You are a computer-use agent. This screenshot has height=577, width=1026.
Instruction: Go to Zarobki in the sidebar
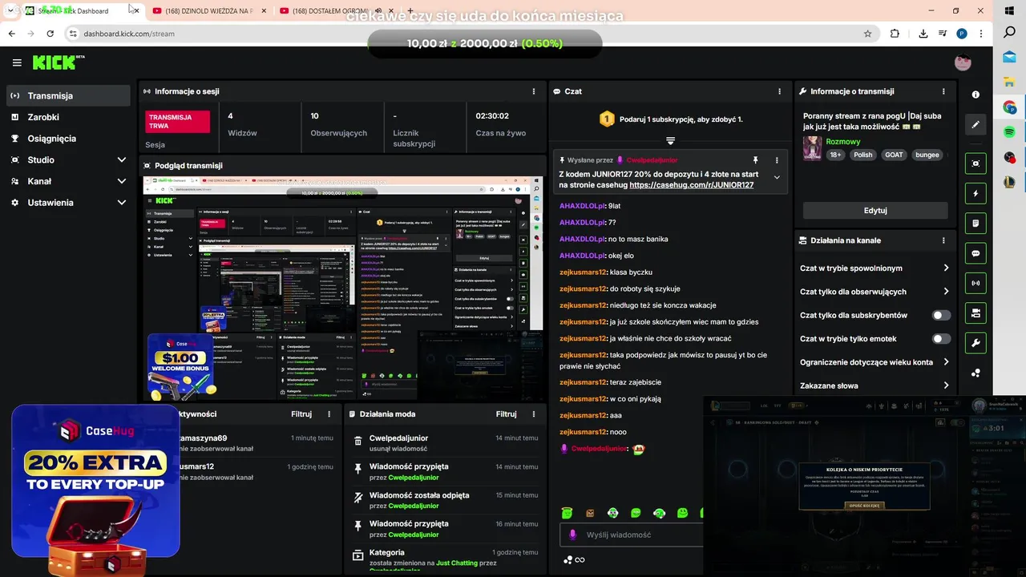click(x=69, y=117)
